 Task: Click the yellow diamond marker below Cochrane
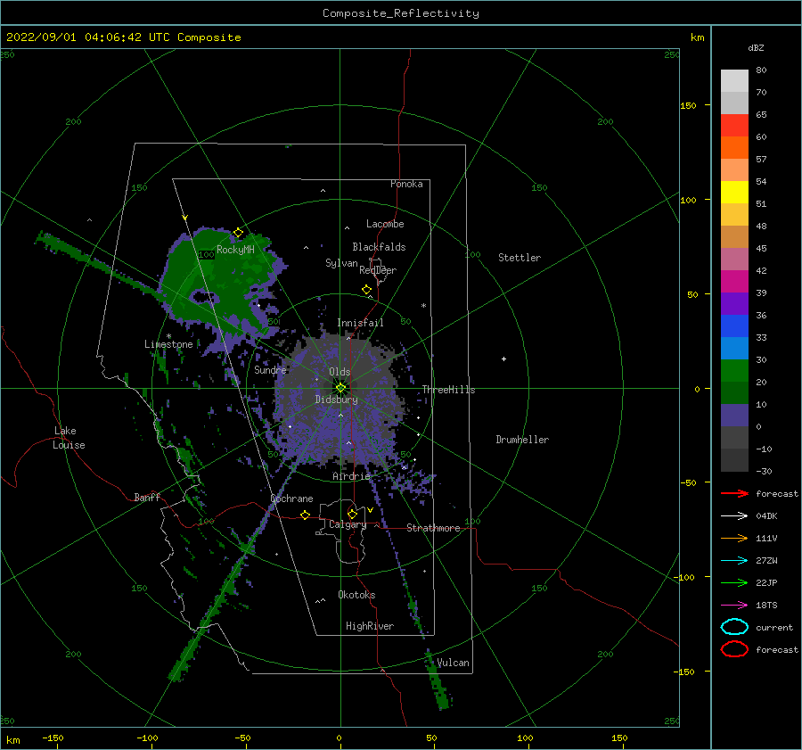pos(306,515)
